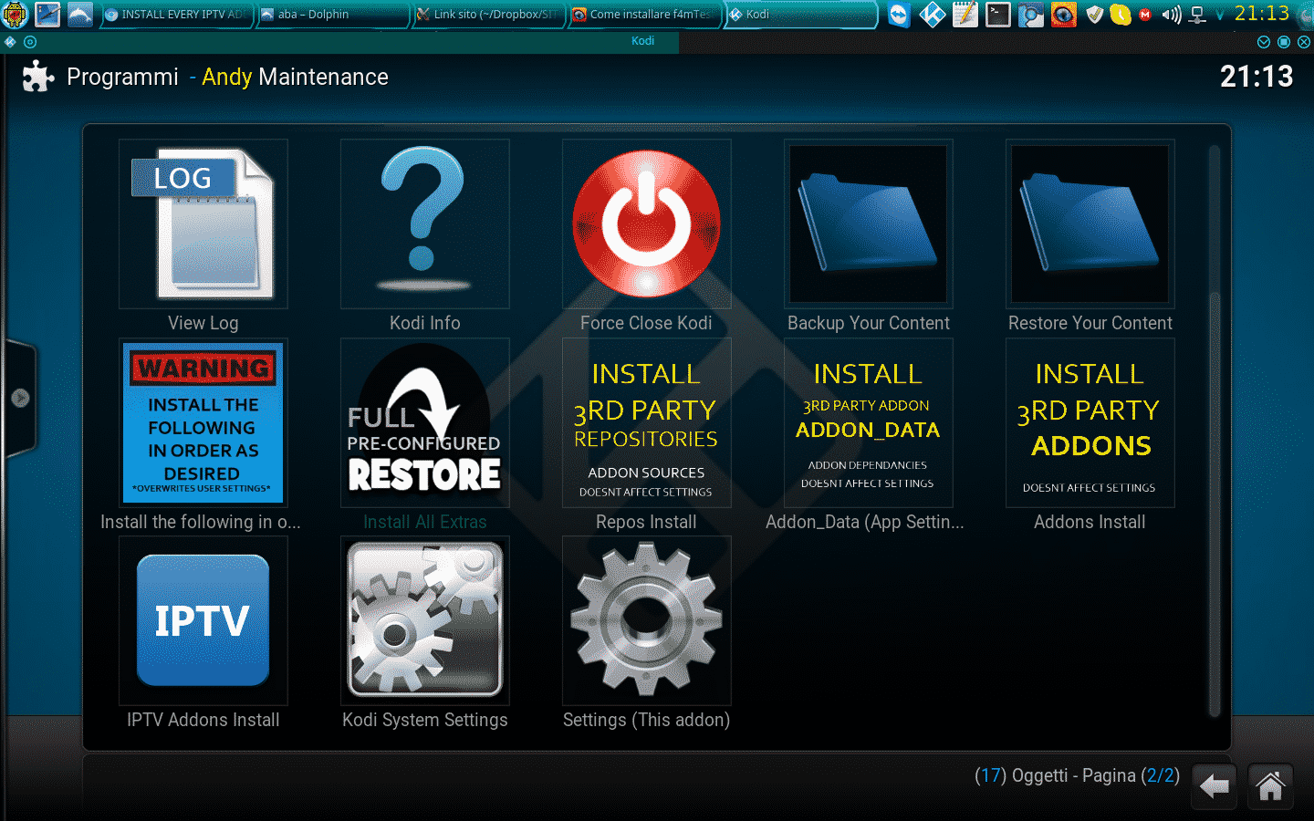This screenshot has width=1314, height=821.
Task: Open network connections tray icon
Action: 1197,15
